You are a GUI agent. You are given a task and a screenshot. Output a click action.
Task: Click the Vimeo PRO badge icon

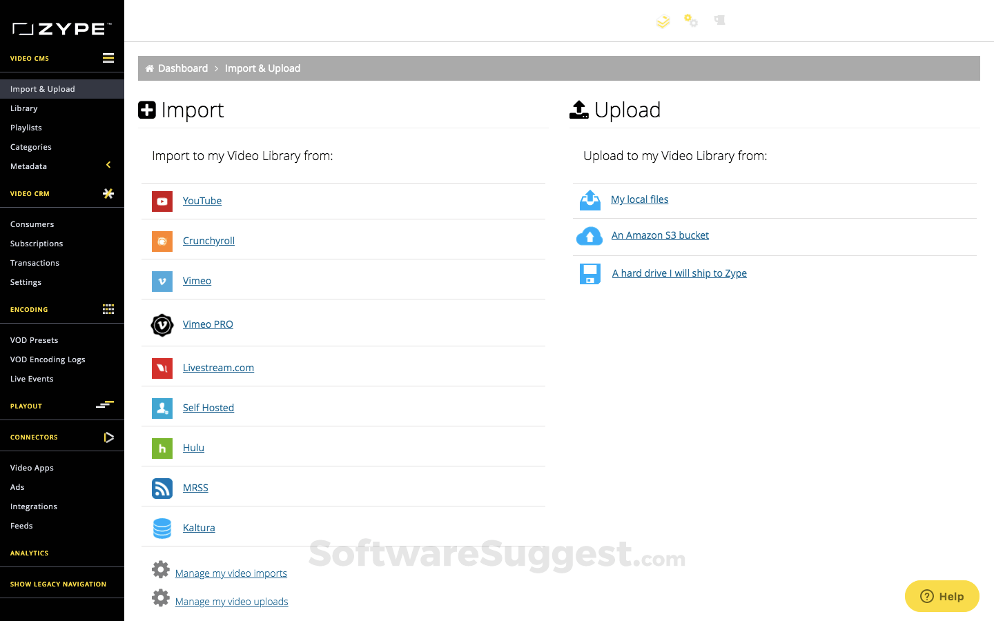pyautogui.click(x=162, y=324)
